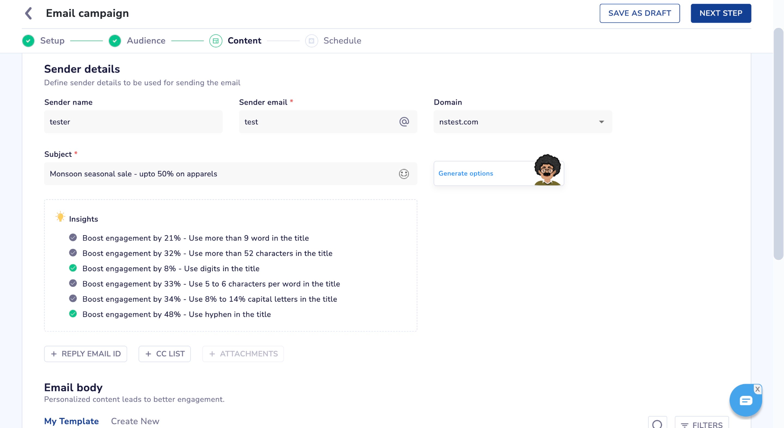Viewport: 784px width, 428px height.
Task: Open the My Template tab
Action: tap(71, 421)
